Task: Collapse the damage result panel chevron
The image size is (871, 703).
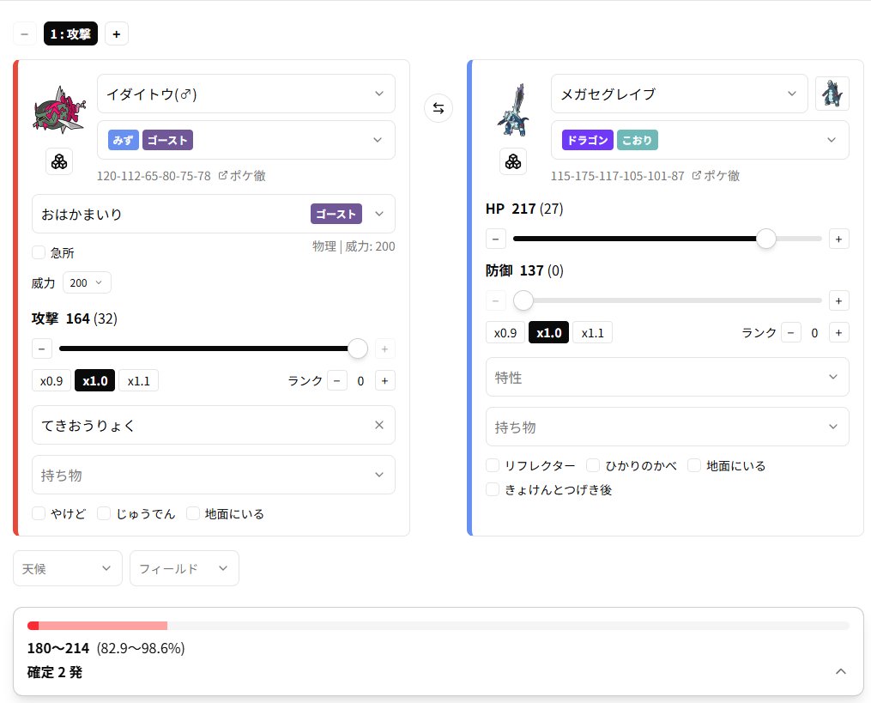Action: pyautogui.click(x=841, y=672)
